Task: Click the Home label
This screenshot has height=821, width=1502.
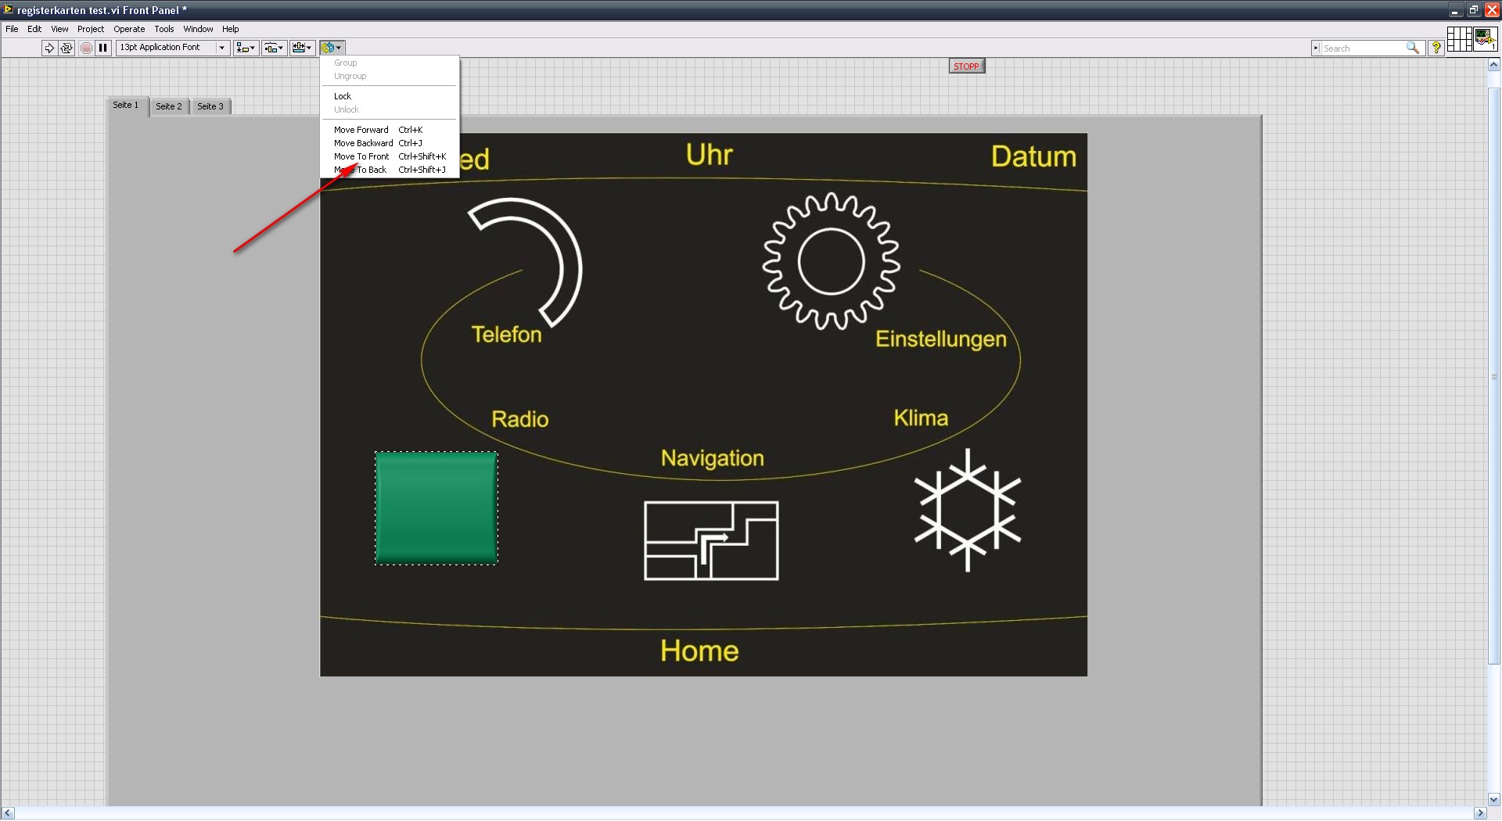Action: tap(699, 651)
